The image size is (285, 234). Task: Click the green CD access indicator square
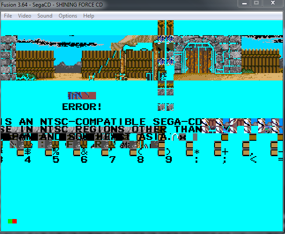tap(10, 221)
